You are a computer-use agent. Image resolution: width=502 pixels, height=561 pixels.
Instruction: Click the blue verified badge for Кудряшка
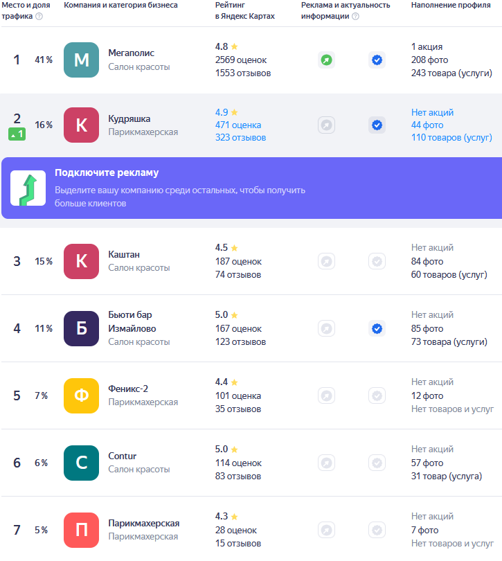[x=377, y=125]
